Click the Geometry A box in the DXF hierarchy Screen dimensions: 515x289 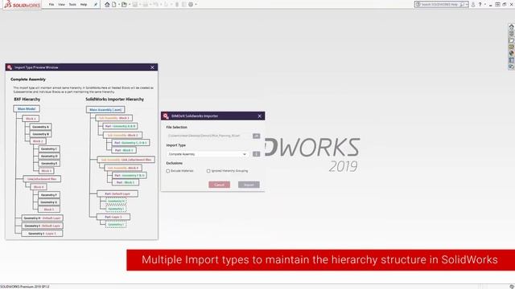coord(41,127)
